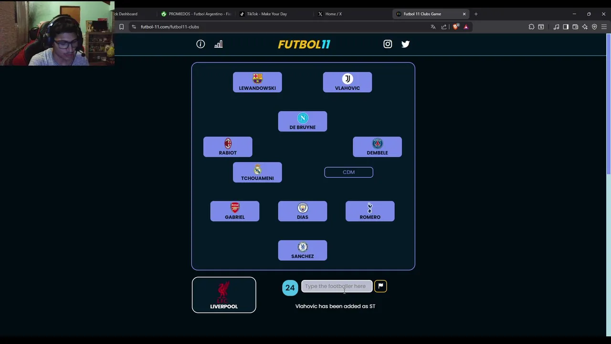Select the Romero player card

(370, 211)
